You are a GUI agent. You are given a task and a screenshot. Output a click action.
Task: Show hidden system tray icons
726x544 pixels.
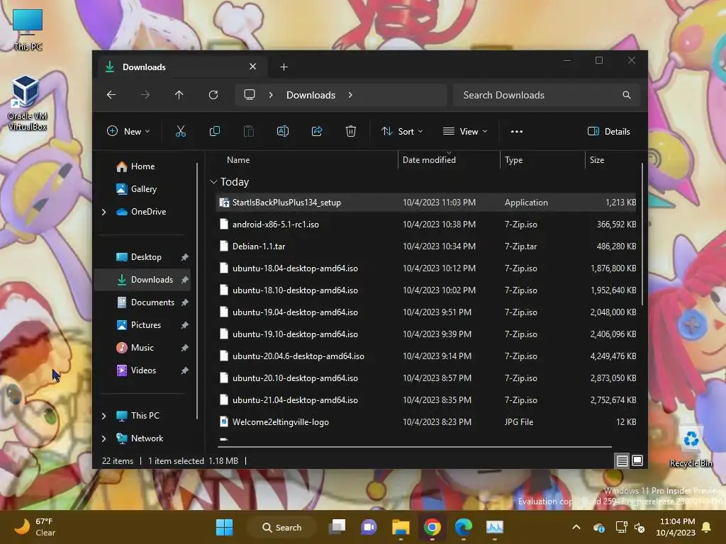point(576,527)
